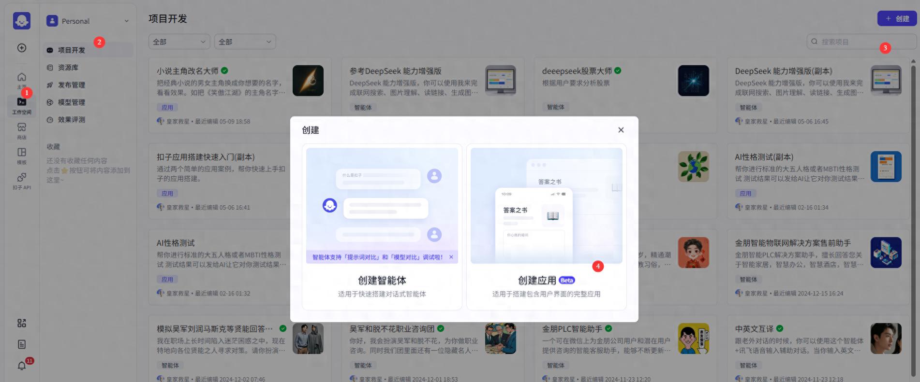Dismiss the 智能体支持 tip banner X
Image resolution: width=920 pixels, height=382 pixels.
point(451,257)
